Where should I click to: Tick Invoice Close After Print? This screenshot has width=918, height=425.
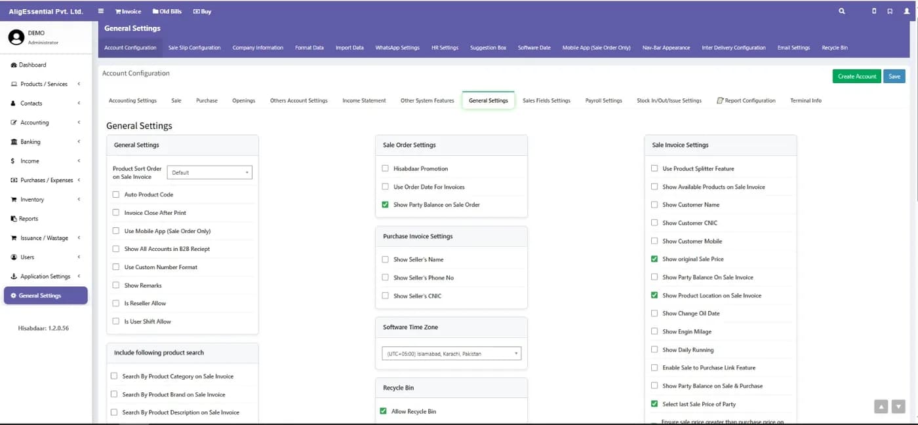click(x=116, y=213)
